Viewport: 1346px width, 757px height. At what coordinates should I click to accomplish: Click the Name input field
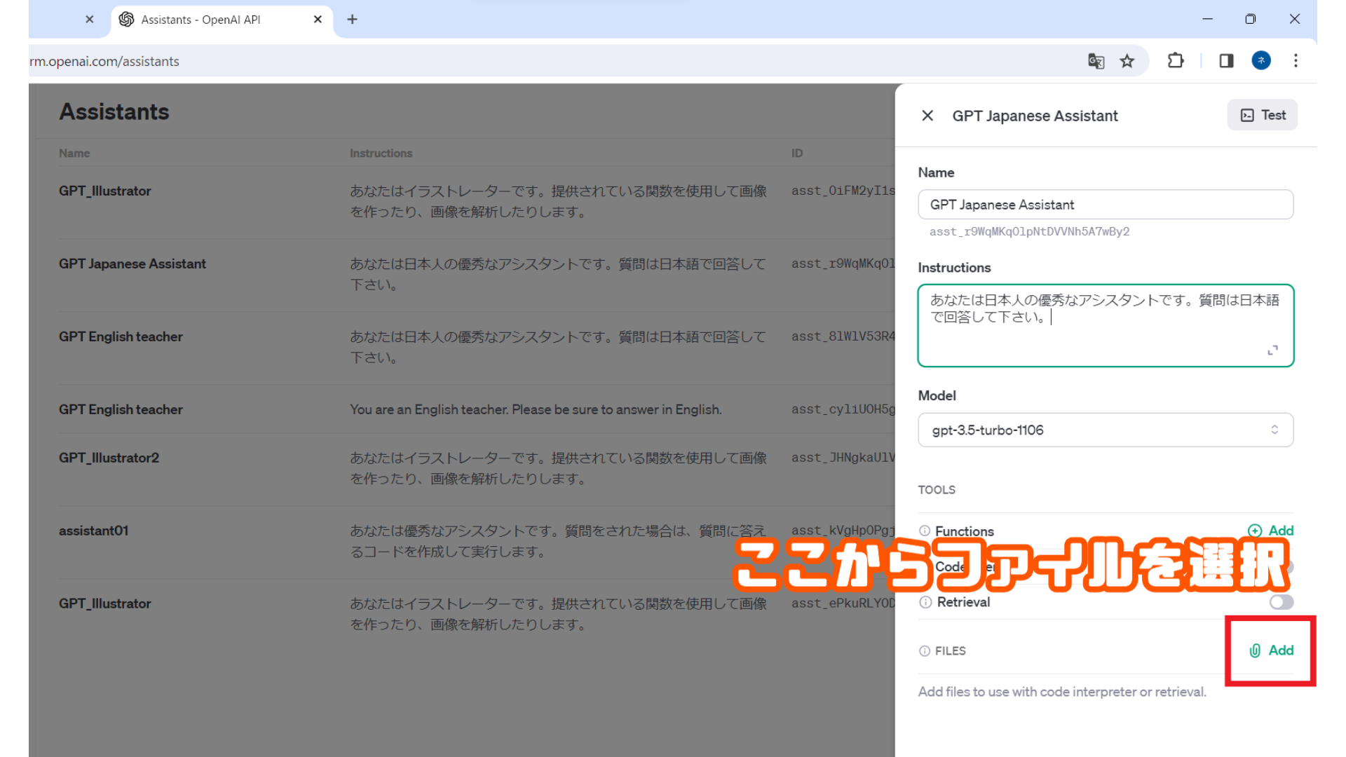click(1106, 205)
